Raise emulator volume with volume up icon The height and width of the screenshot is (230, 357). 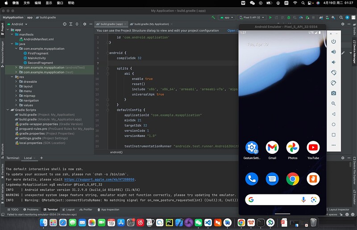(333, 52)
